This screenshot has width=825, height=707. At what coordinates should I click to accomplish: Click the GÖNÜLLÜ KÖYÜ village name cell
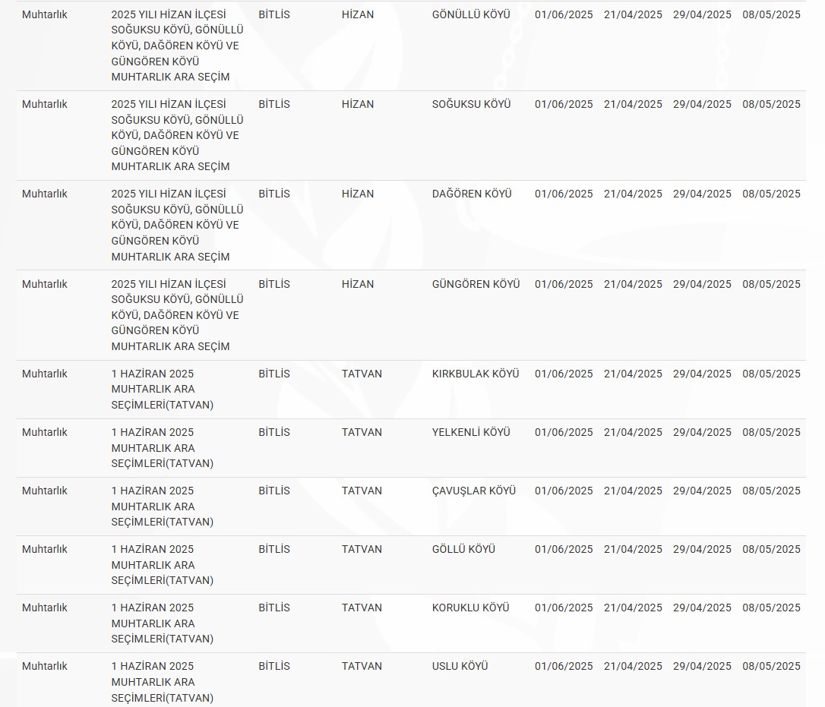click(471, 14)
